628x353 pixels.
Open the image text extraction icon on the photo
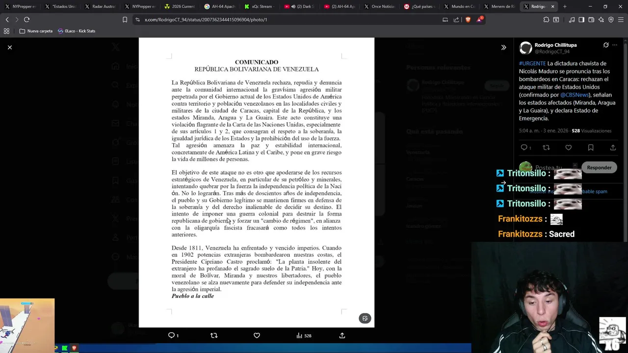pos(365,318)
